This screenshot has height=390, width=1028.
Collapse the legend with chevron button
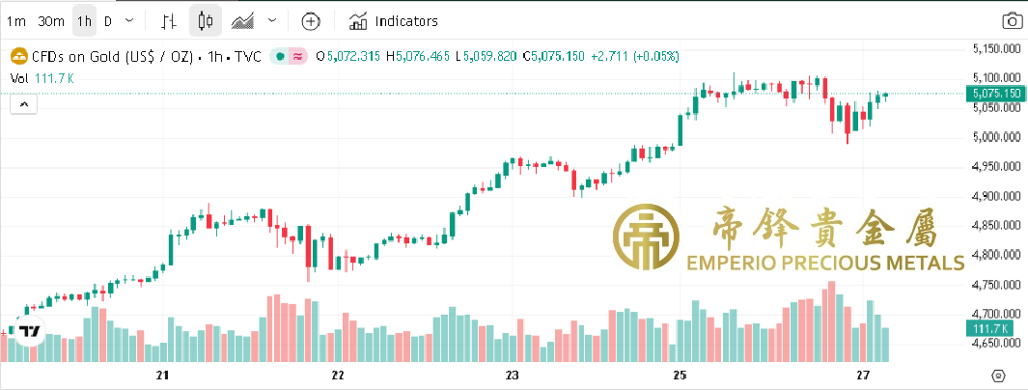coord(24,102)
